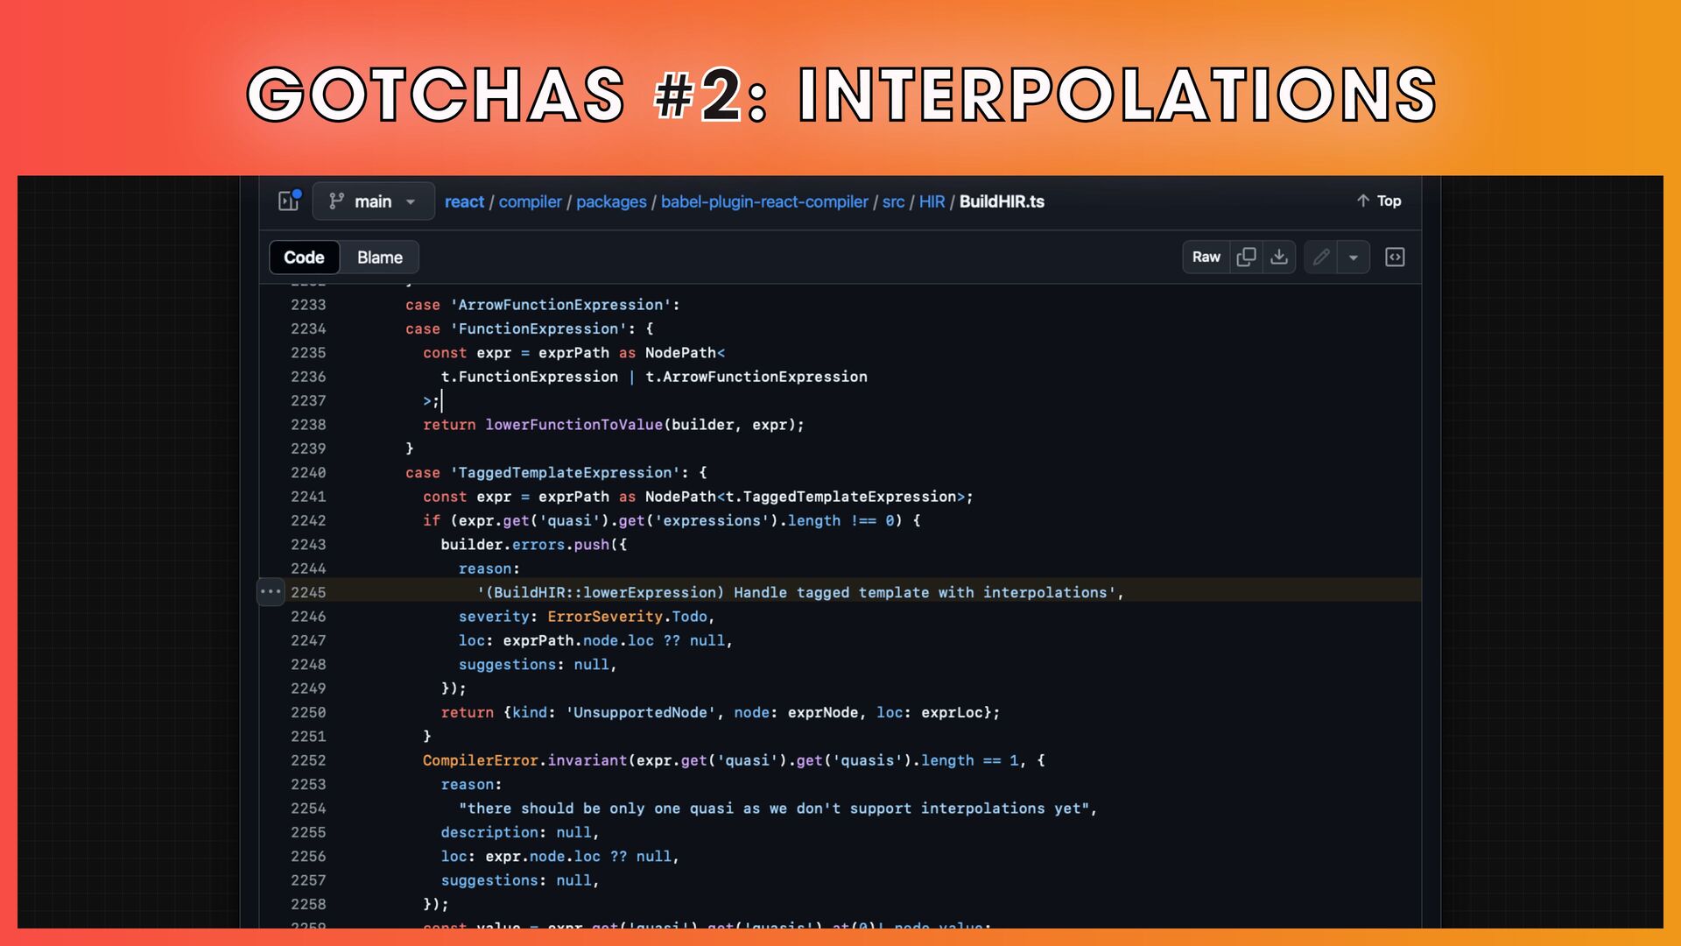Switch to the Code view tab
1681x946 pixels.
304,258
